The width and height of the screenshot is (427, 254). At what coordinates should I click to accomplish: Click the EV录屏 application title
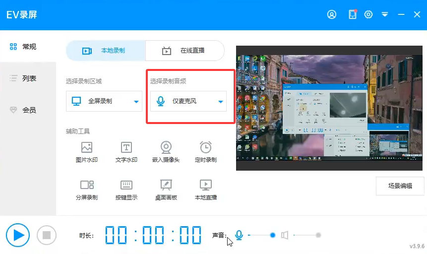point(22,15)
